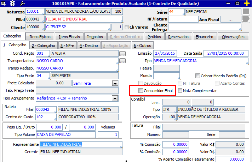Switch to the Itens Fiscais tab
Viewport: 252px width, 162px height.
(69, 37)
